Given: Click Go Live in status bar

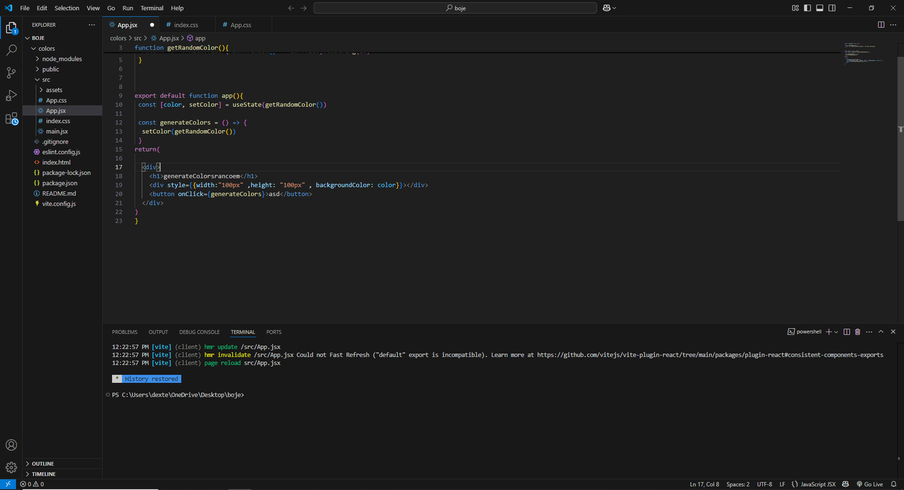Looking at the screenshot, I should (x=870, y=484).
